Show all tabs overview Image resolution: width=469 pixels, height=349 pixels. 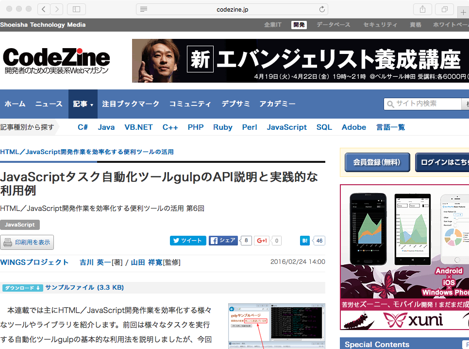coord(444,9)
